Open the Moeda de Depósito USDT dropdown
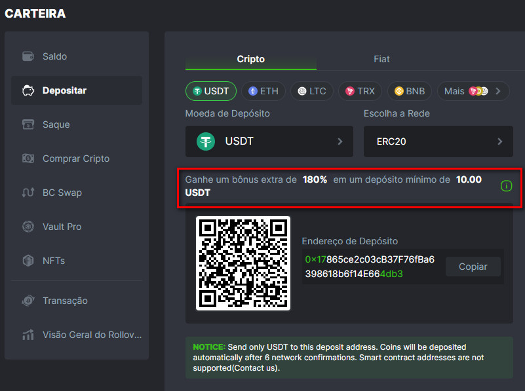The height and width of the screenshot is (391, 525). click(x=269, y=141)
